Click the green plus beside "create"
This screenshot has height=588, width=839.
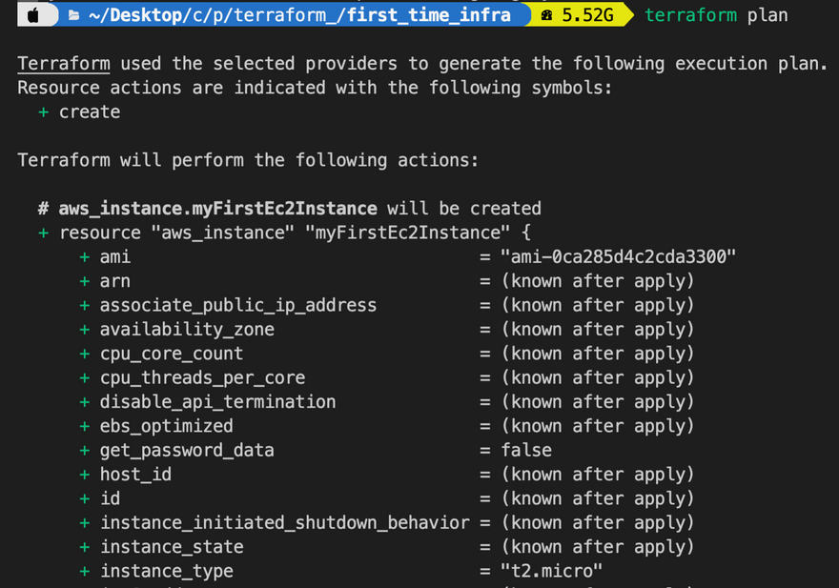44,112
